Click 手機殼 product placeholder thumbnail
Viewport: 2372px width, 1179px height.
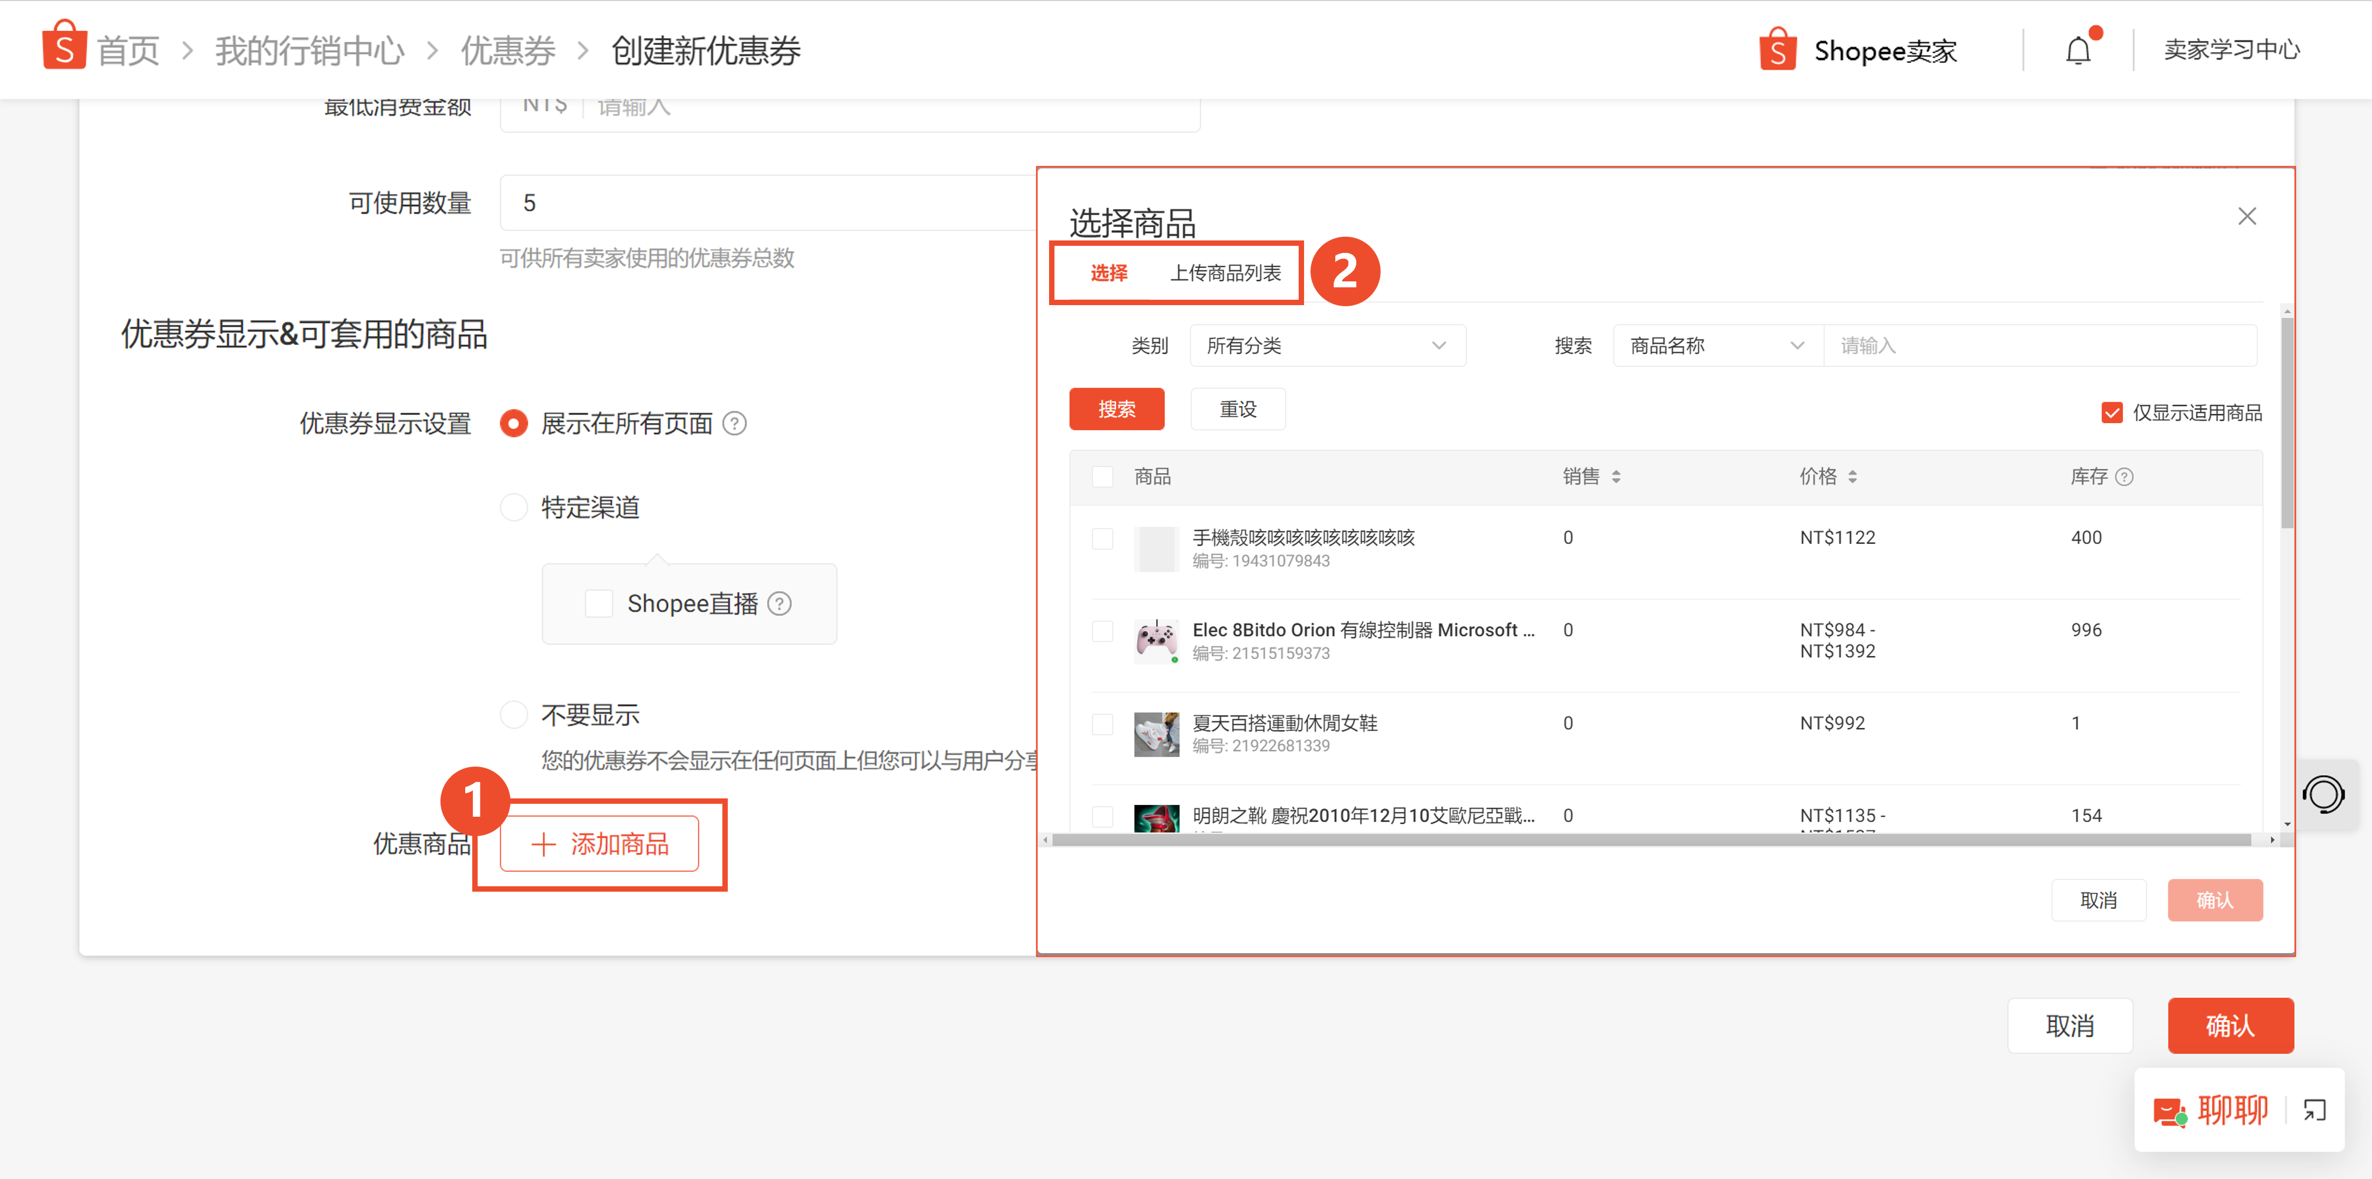coord(1156,549)
